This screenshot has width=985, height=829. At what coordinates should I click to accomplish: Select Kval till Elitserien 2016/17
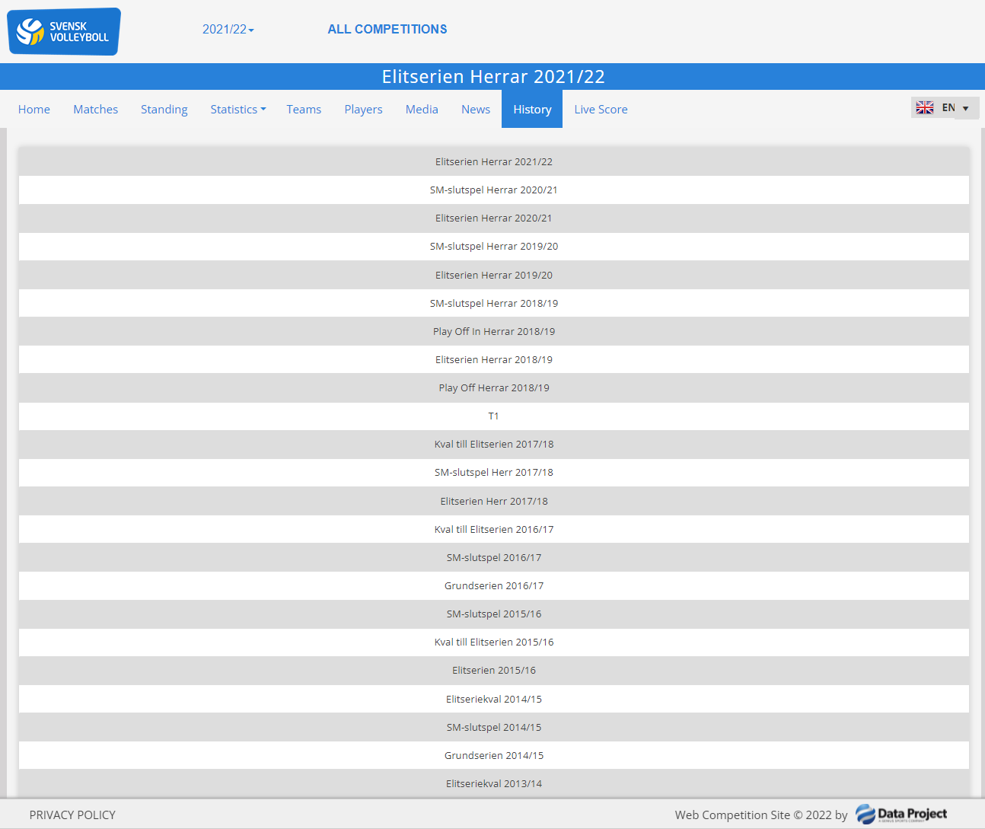coord(494,529)
